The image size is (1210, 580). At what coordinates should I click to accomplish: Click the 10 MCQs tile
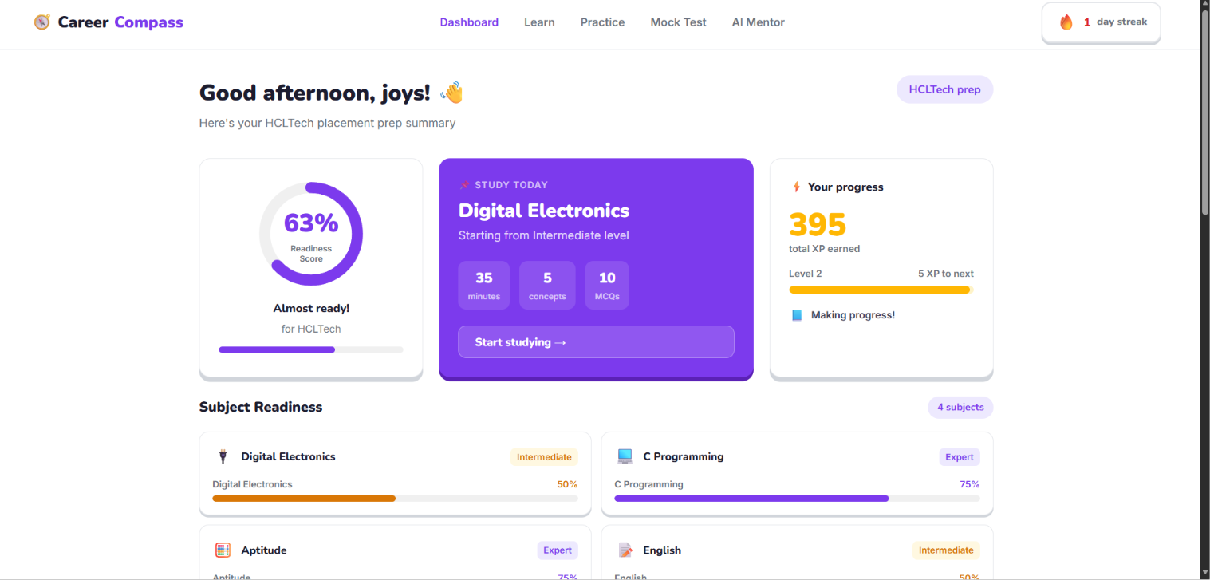[607, 286]
